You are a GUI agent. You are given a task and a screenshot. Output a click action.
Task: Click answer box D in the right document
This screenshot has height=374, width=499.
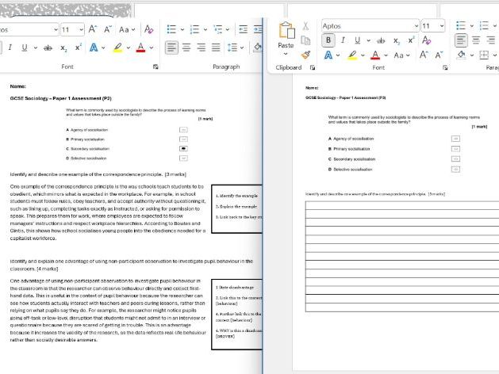point(455,169)
